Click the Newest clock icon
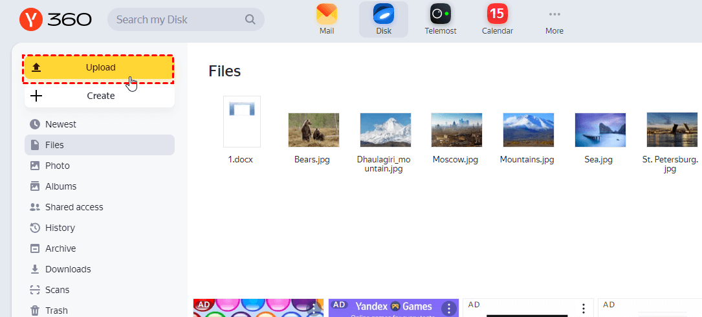The width and height of the screenshot is (702, 317). click(x=35, y=124)
